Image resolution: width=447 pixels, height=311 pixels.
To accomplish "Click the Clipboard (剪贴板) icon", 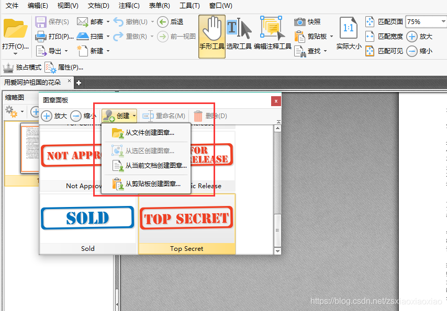I will (x=299, y=37).
